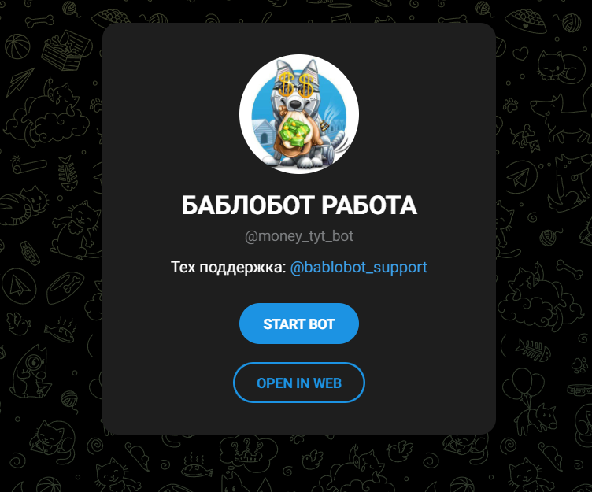Click the balloons doodle at lower right
The width and height of the screenshot is (592, 492).
click(x=524, y=381)
